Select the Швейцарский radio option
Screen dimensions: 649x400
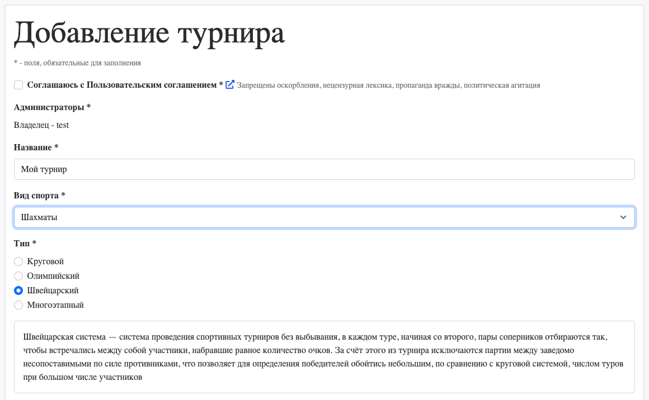[x=18, y=291]
